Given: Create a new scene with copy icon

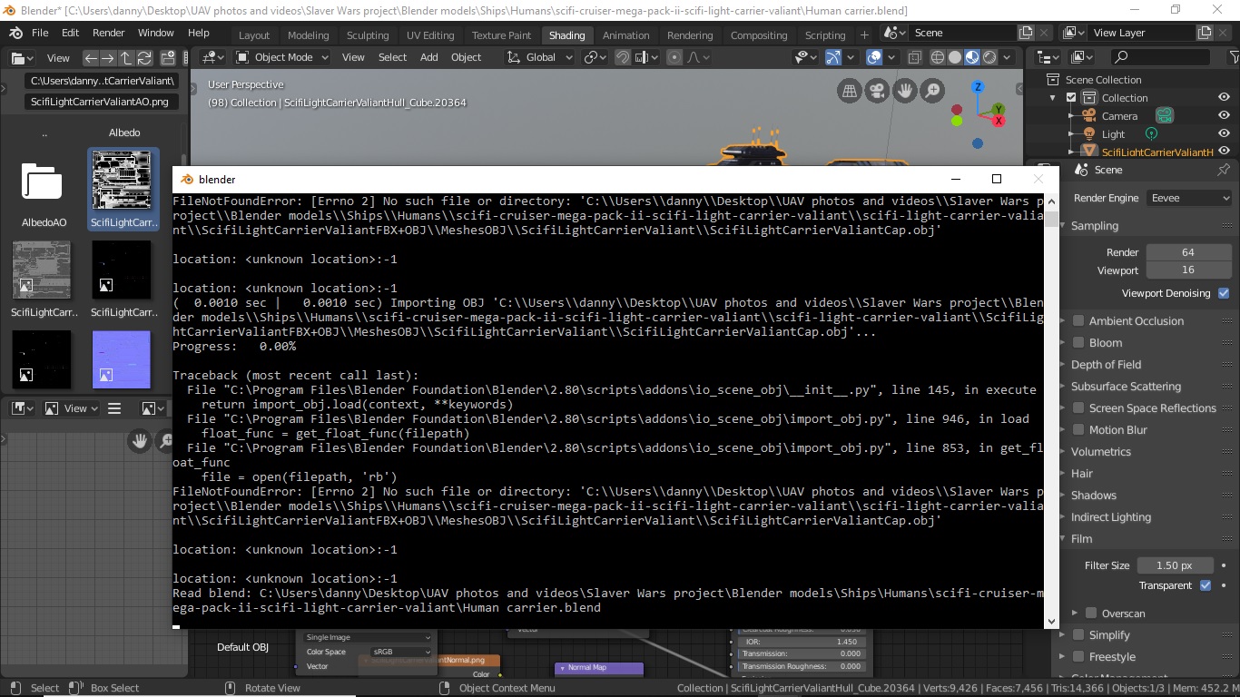Looking at the screenshot, I should tap(1026, 33).
